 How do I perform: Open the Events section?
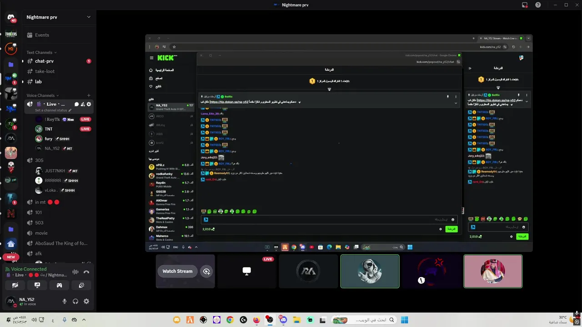click(x=59, y=35)
